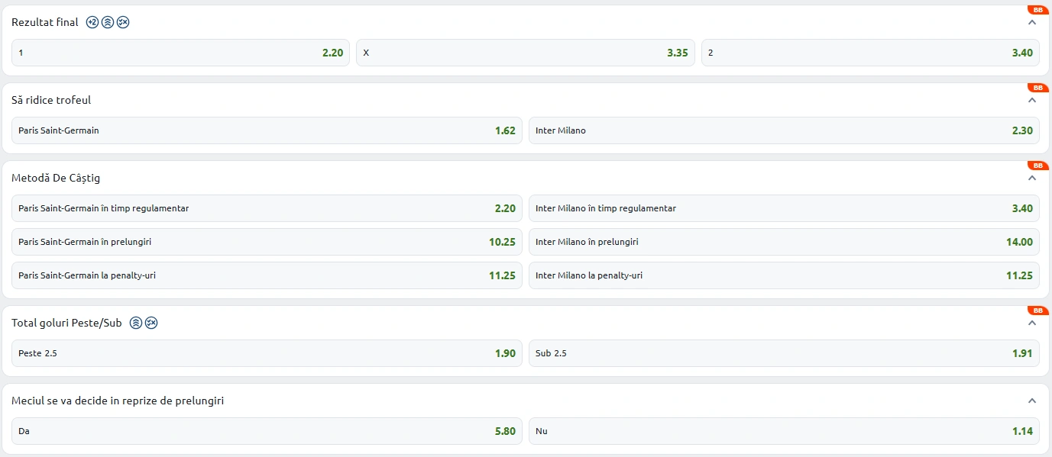The height and width of the screenshot is (457, 1052).
Task: Click the Rezultat final heading
Action: click(x=45, y=22)
